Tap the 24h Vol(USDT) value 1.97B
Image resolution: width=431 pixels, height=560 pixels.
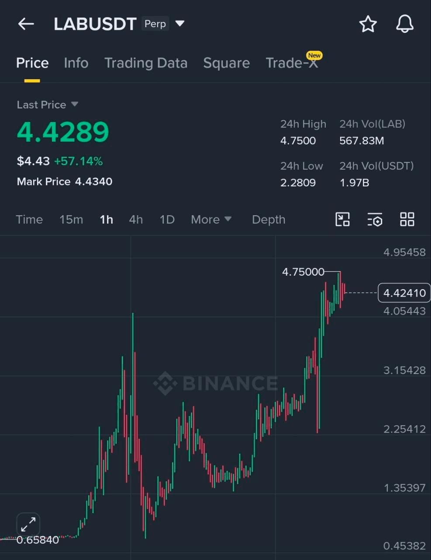click(x=355, y=182)
